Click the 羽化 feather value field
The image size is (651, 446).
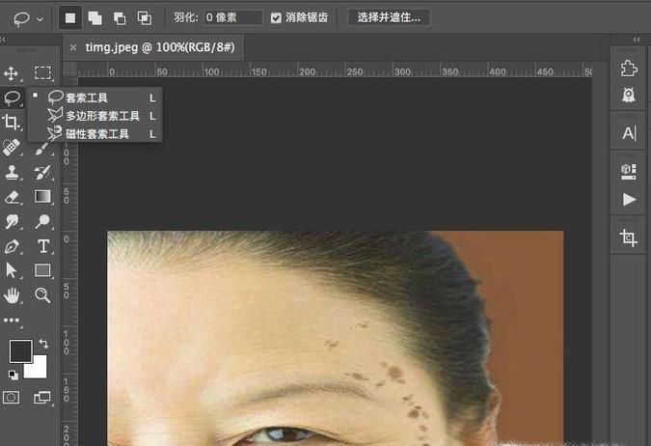232,18
